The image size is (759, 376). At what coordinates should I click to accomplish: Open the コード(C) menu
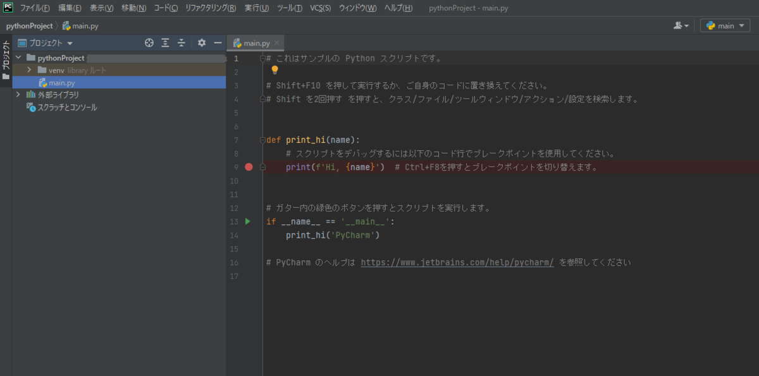pos(166,8)
